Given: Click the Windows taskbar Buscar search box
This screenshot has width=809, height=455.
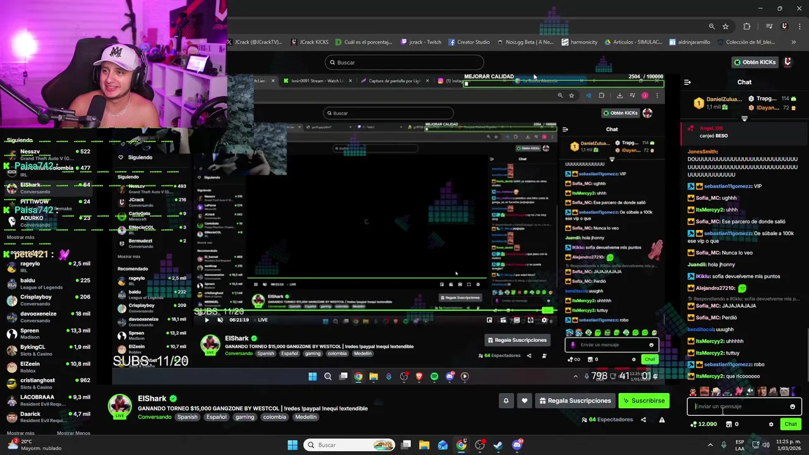Looking at the screenshot, I should tap(350, 445).
